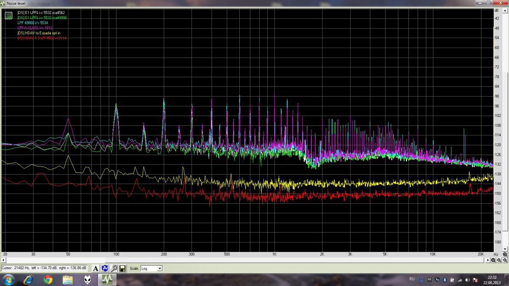Open the clock showing 22:32

[x=492, y=280]
